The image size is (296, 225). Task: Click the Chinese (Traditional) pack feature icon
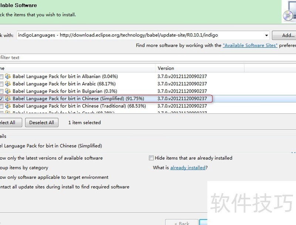tap(8, 106)
